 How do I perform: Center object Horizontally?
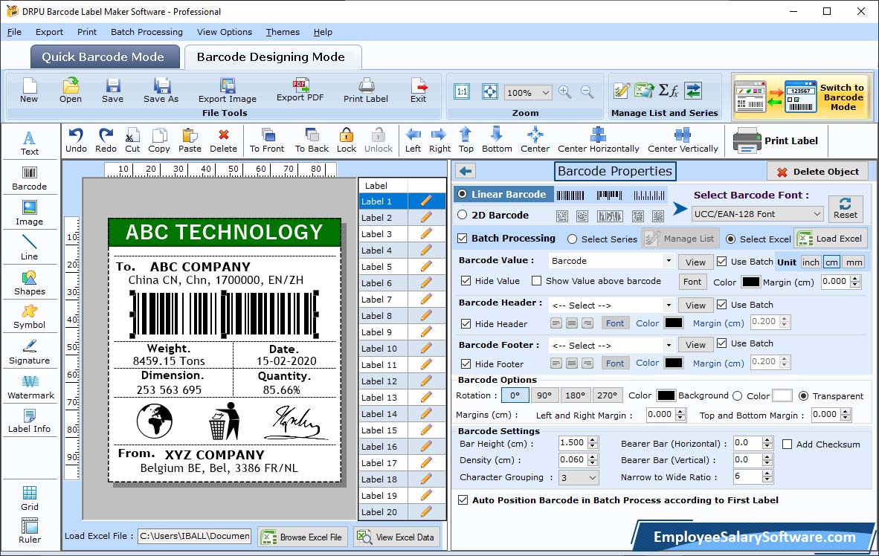point(598,140)
